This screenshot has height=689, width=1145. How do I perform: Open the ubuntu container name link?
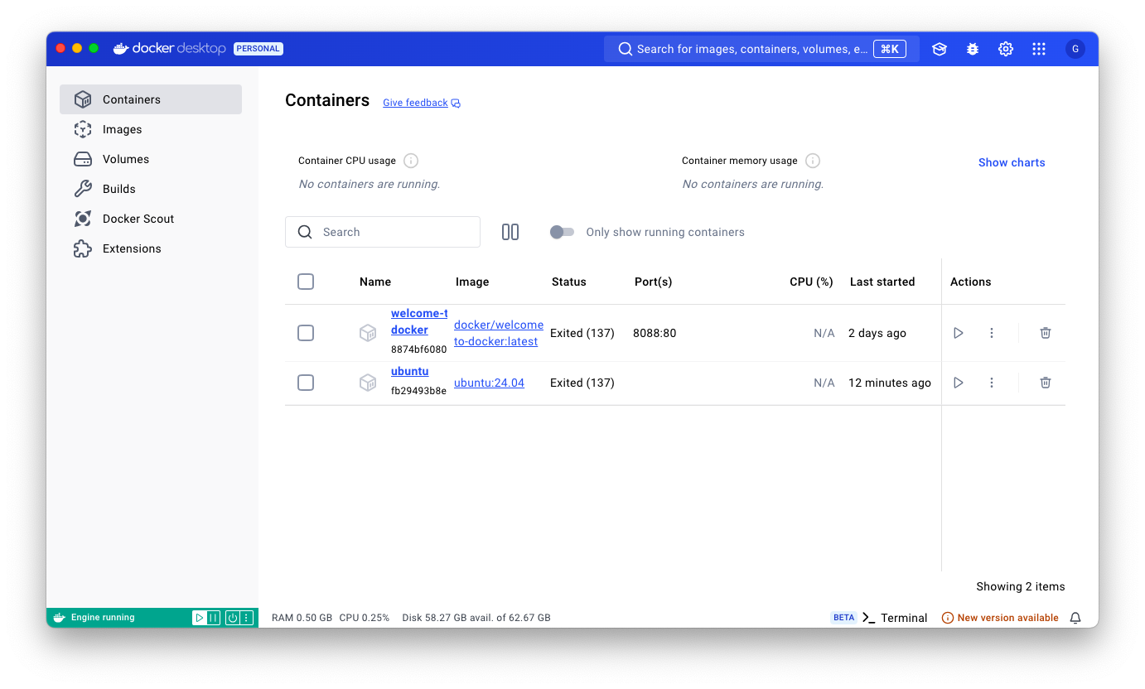(x=410, y=371)
